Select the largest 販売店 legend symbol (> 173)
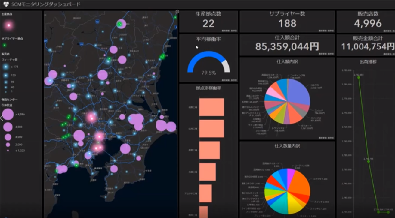This screenshot has height=218, width=395. coord(7,66)
